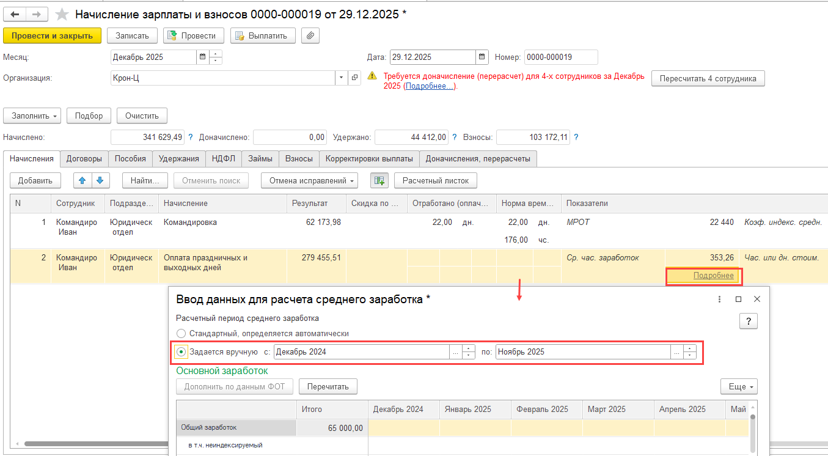
Task: Click the back navigation arrow
Action: [15, 14]
